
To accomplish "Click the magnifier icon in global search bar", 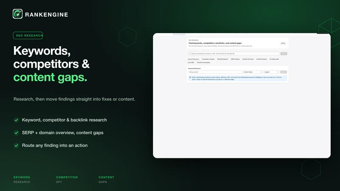I will click(x=190, y=54).
